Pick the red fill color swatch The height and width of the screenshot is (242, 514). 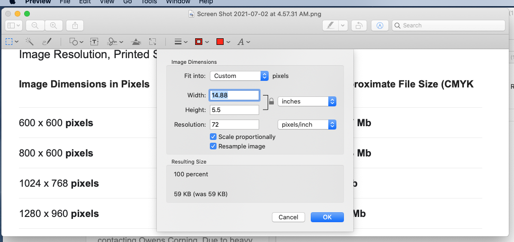click(220, 42)
